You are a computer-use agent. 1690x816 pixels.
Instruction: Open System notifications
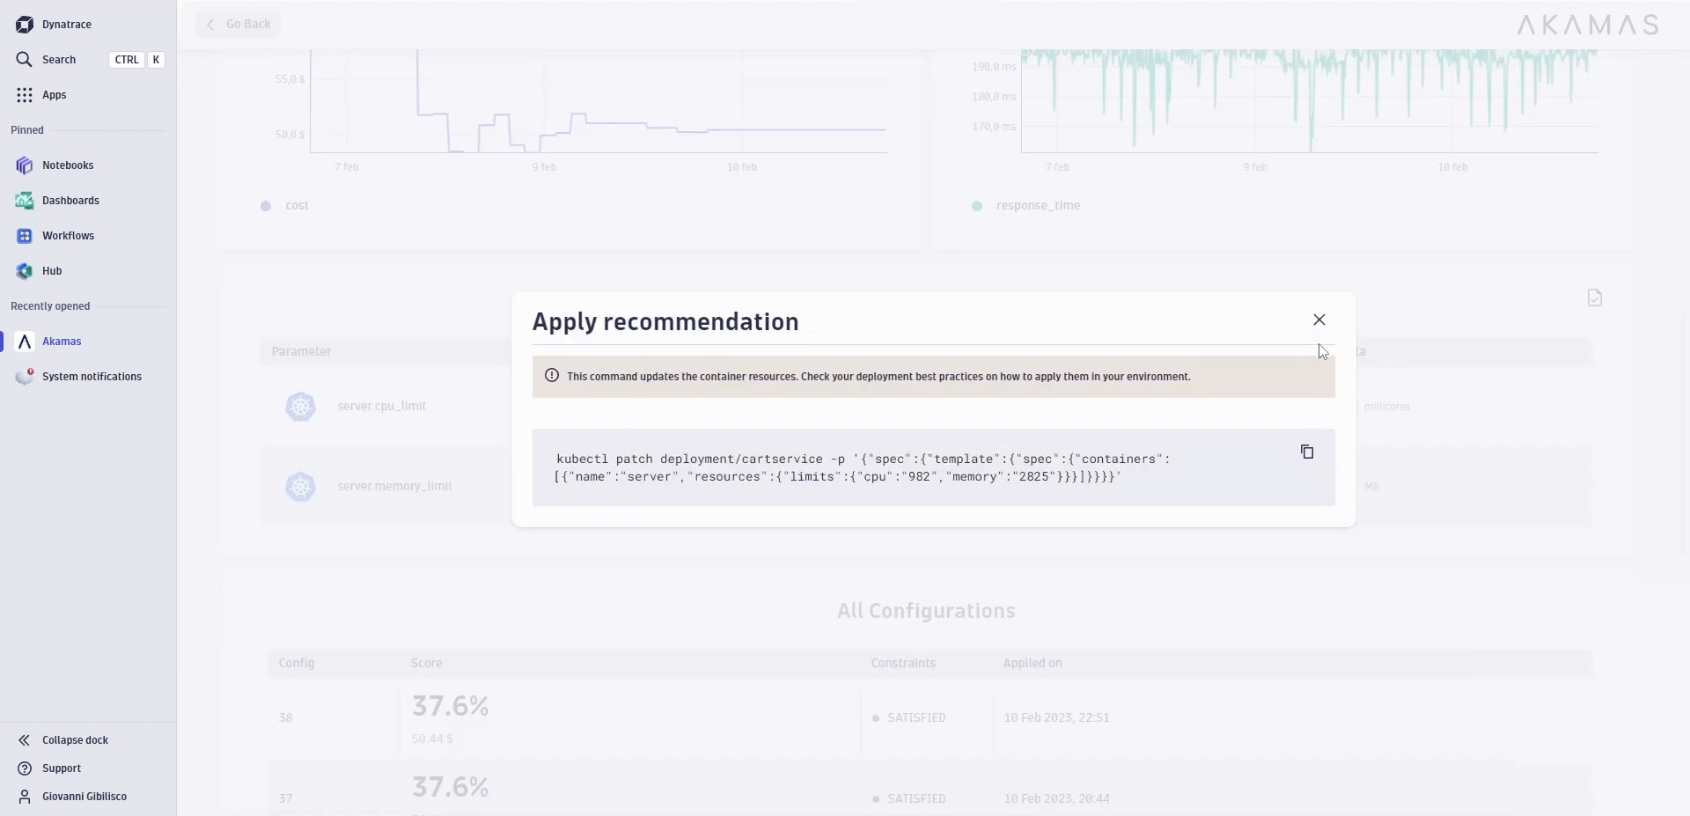pos(91,377)
